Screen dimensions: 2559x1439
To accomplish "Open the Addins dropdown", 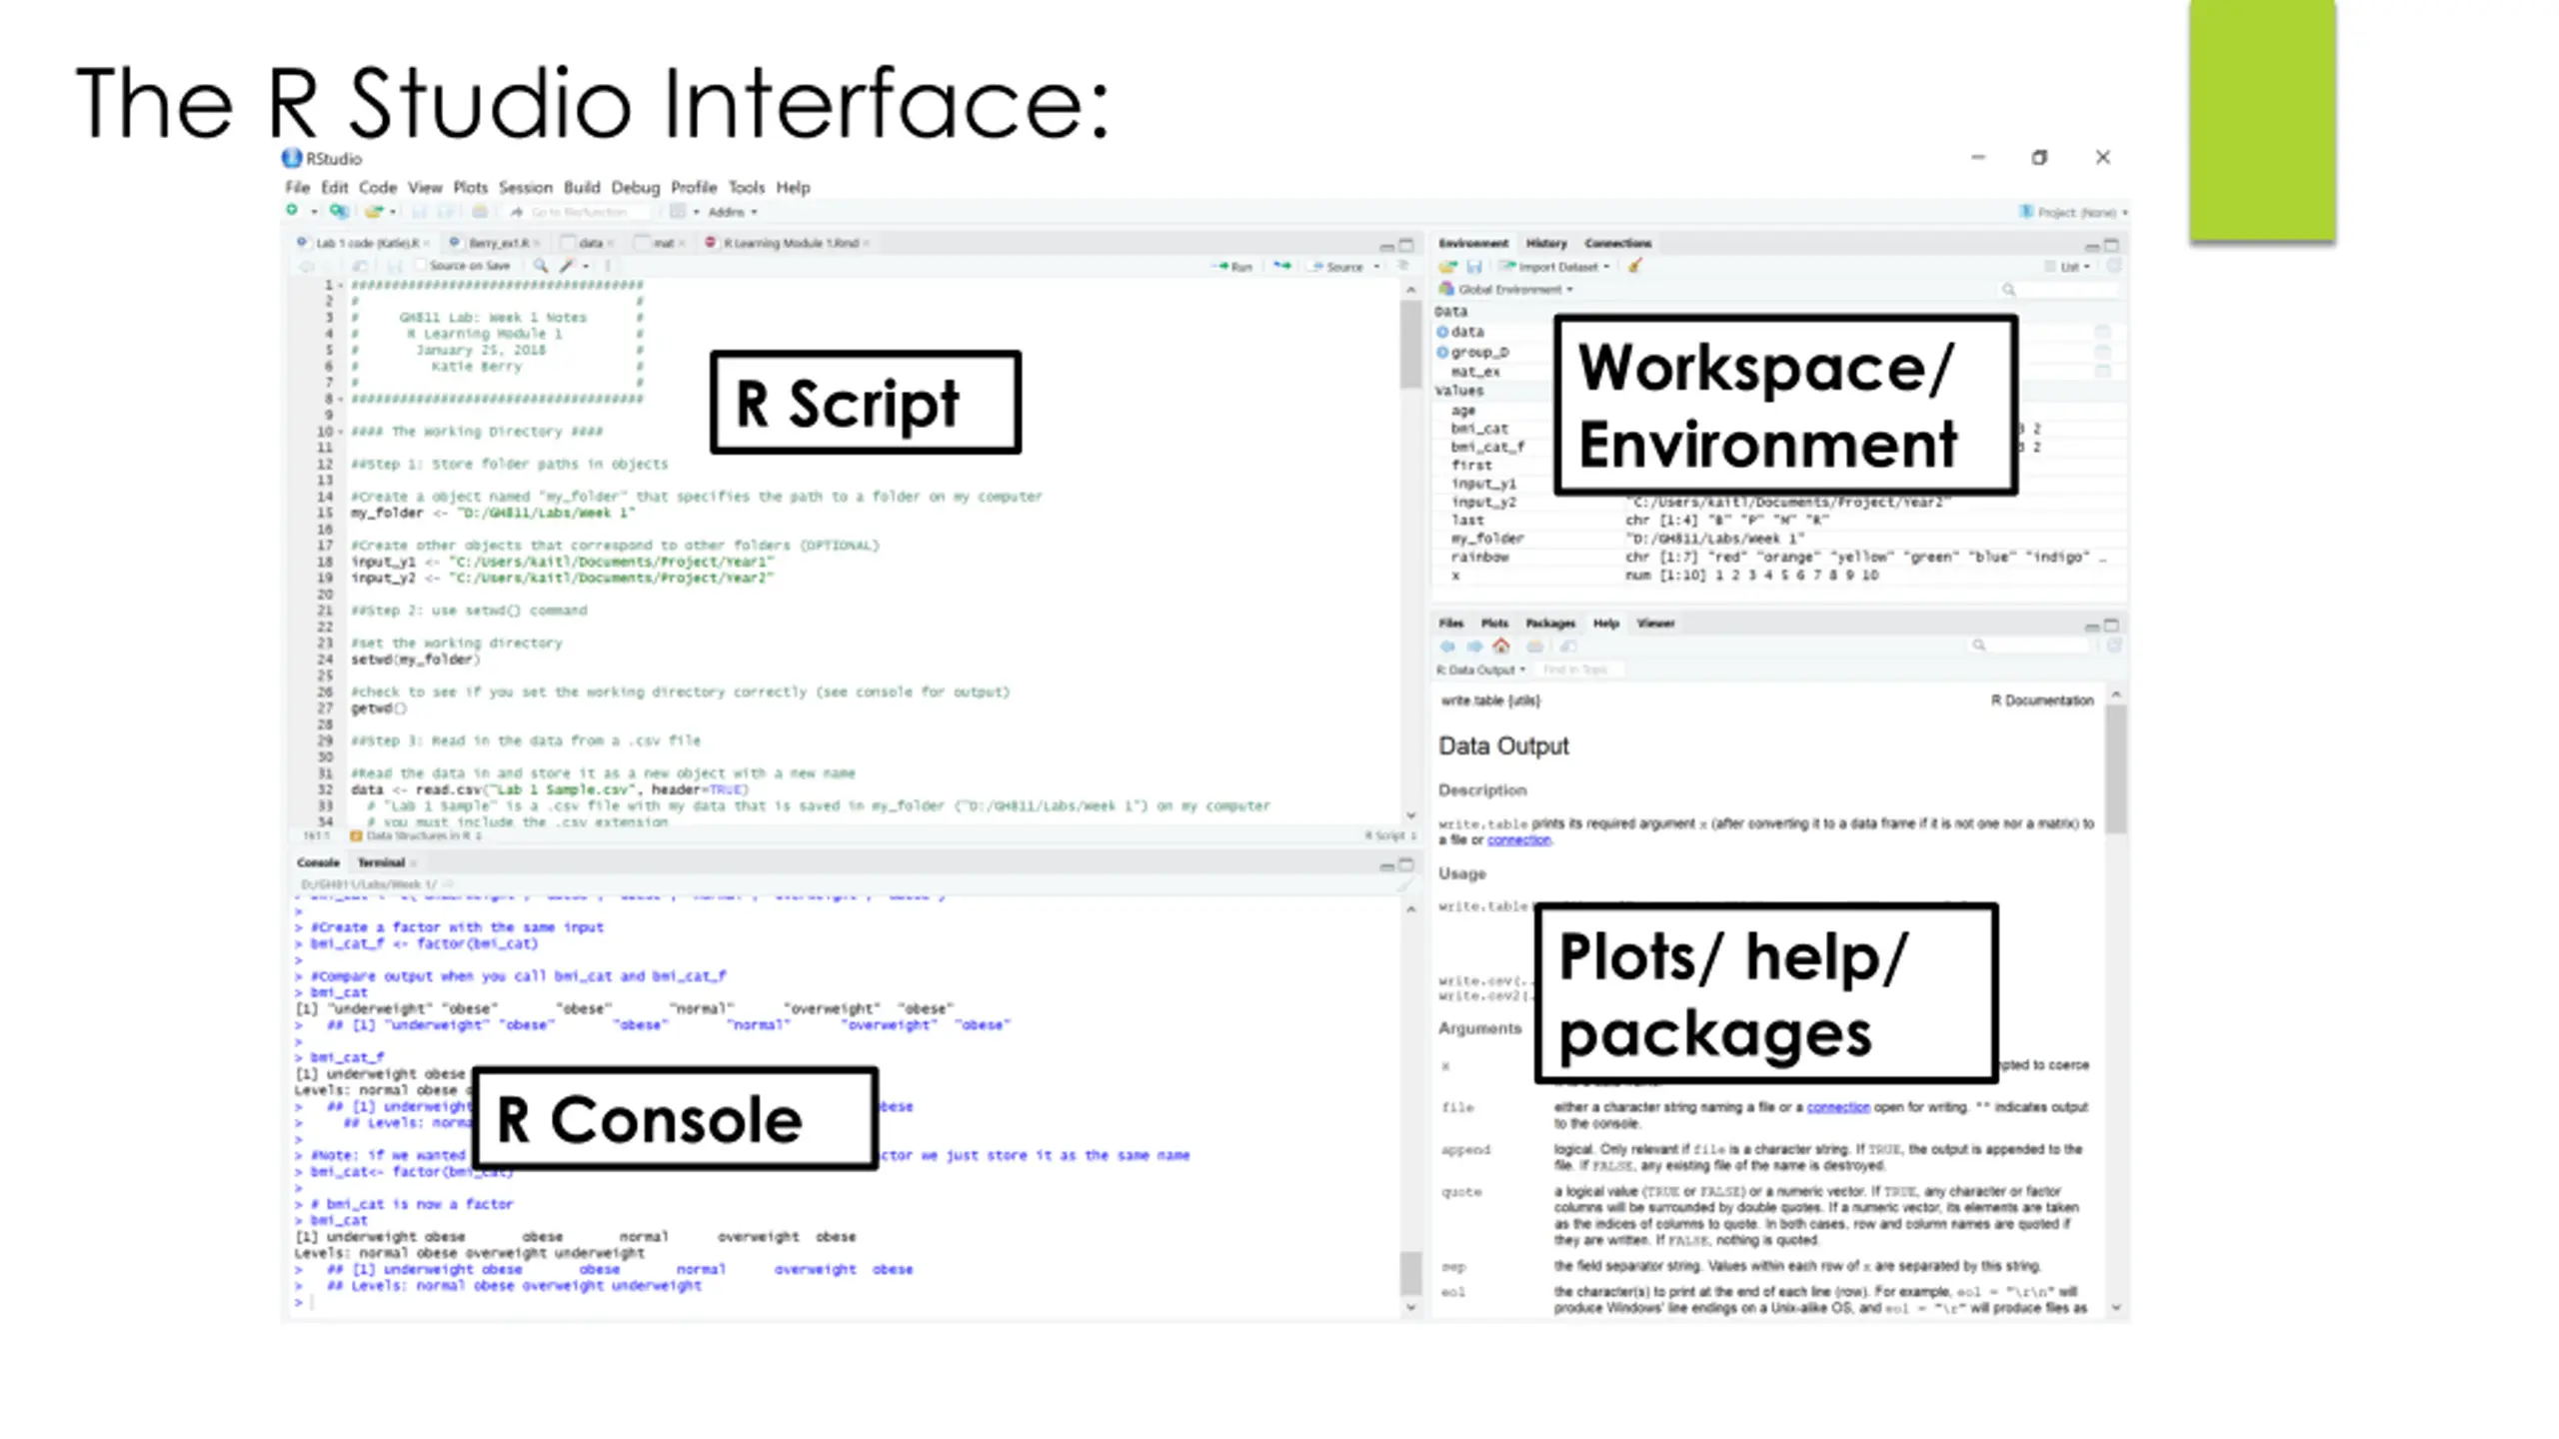I will pyautogui.click(x=733, y=212).
